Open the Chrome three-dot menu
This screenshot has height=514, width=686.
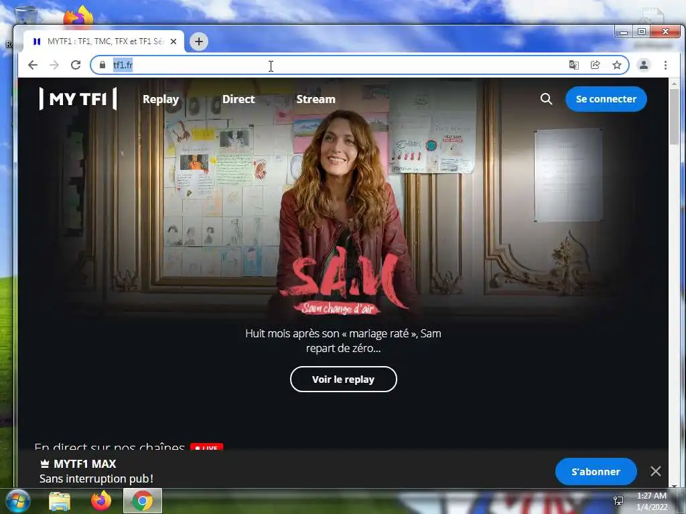pos(665,65)
